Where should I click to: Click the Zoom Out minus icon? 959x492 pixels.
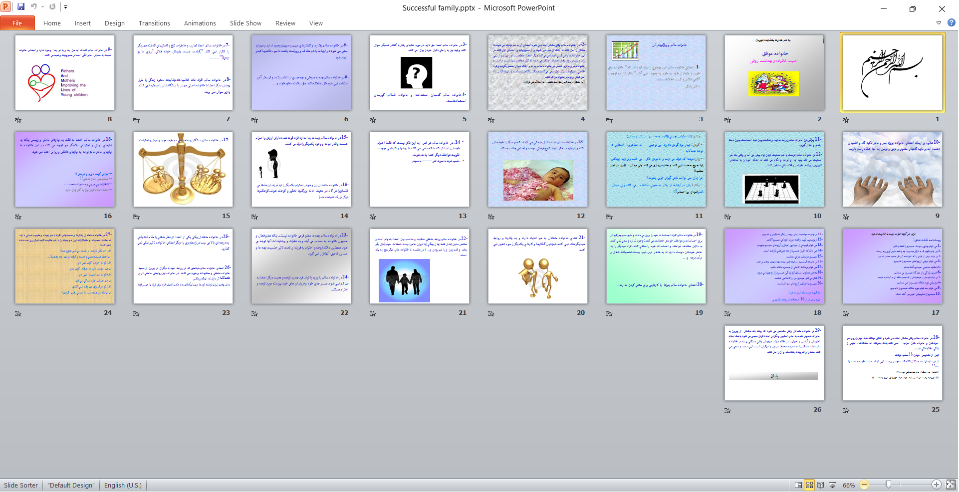(864, 485)
